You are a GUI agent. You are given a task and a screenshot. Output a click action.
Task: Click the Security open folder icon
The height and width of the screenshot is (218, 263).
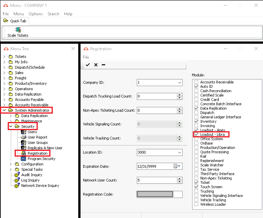(x=17, y=126)
